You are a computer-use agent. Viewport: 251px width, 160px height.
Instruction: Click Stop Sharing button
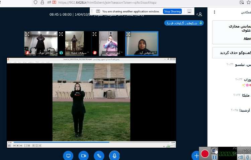pos(172,11)
